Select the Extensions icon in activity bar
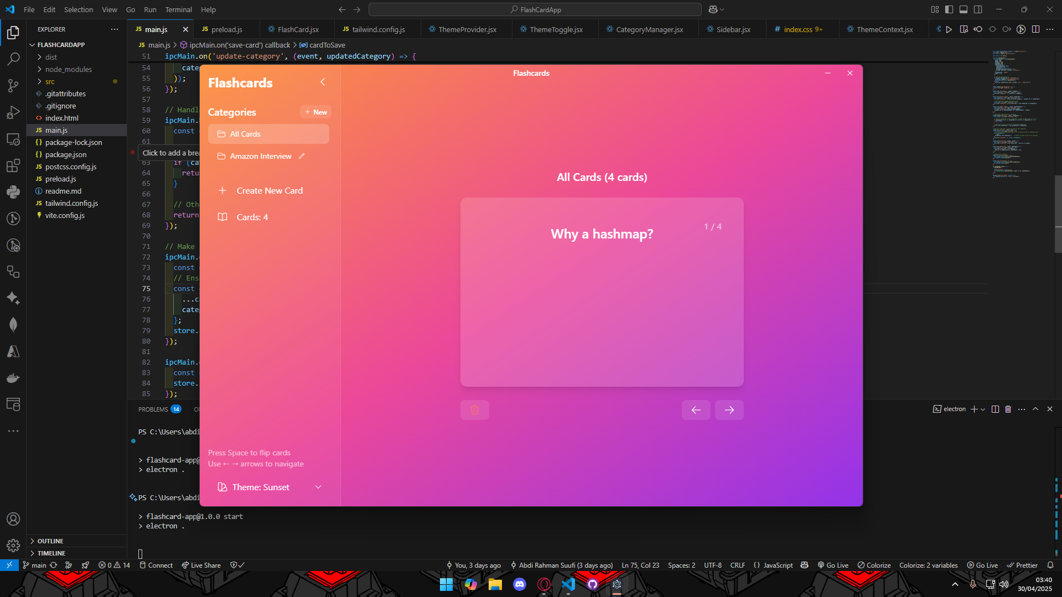Screen dimensions: 1062x597 pyautogui.click(x=13, y=165)
